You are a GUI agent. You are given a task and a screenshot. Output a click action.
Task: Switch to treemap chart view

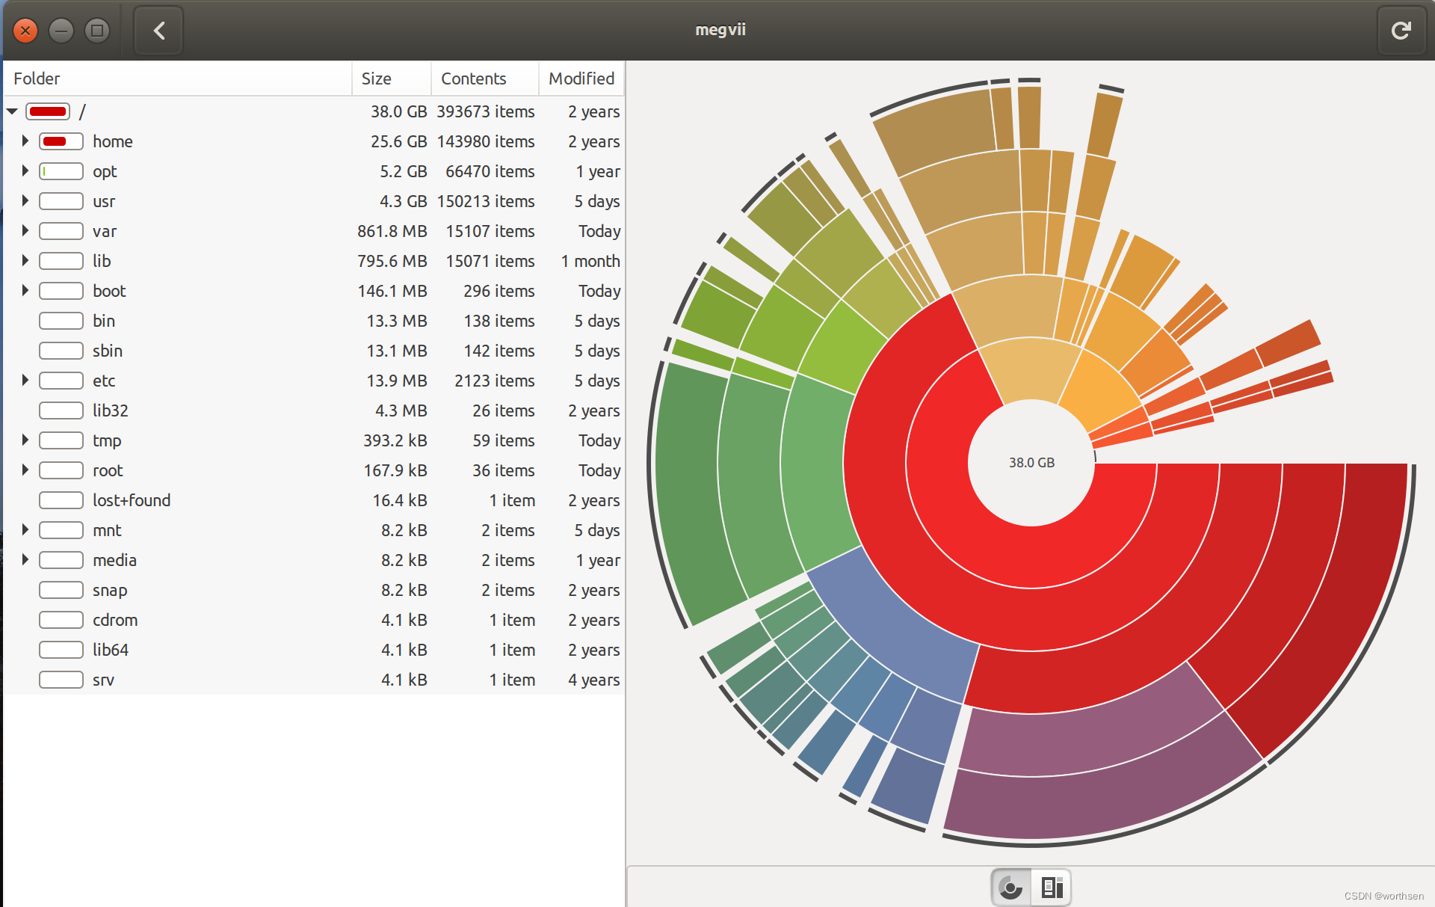click(1052, 888)
